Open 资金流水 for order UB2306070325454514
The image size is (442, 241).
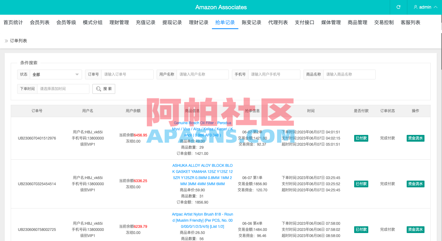pyautogui.click(x=415, y=184)
